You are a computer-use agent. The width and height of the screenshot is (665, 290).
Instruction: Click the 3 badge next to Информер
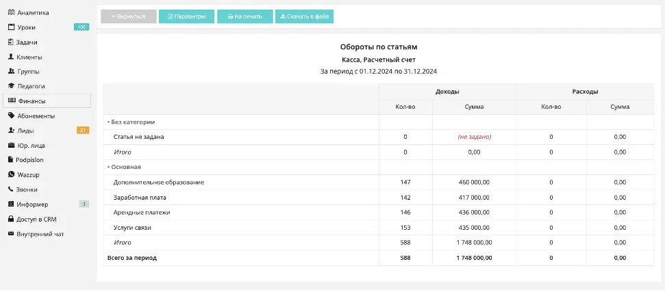[x=84, y=204]
